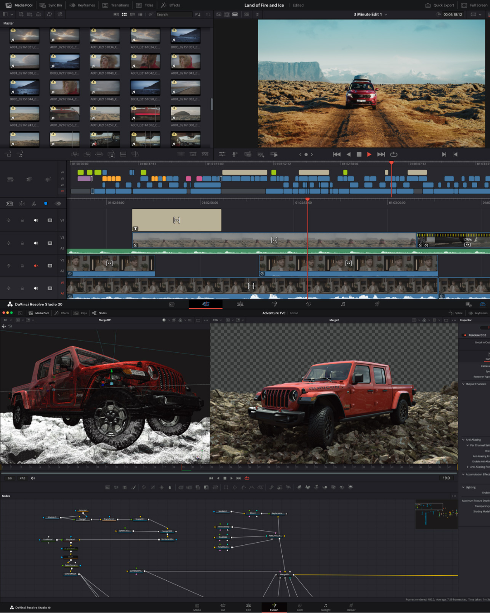The width and height of the screenshot is (490, 613).
Task: Play reverse in Cut page viewer
Action: 348,154
